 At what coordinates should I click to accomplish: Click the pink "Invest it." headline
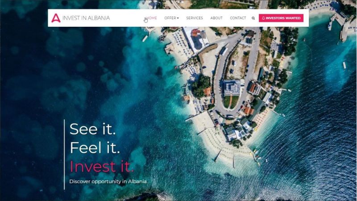point(101,166)
